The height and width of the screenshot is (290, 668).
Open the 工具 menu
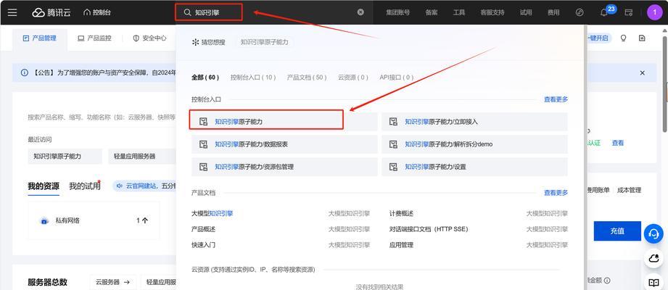point(459,12)
